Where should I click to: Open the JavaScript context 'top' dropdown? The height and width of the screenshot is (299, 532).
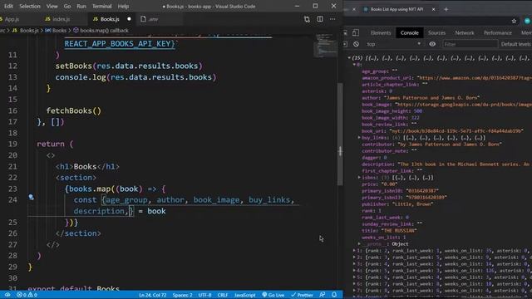coord(393,44)
